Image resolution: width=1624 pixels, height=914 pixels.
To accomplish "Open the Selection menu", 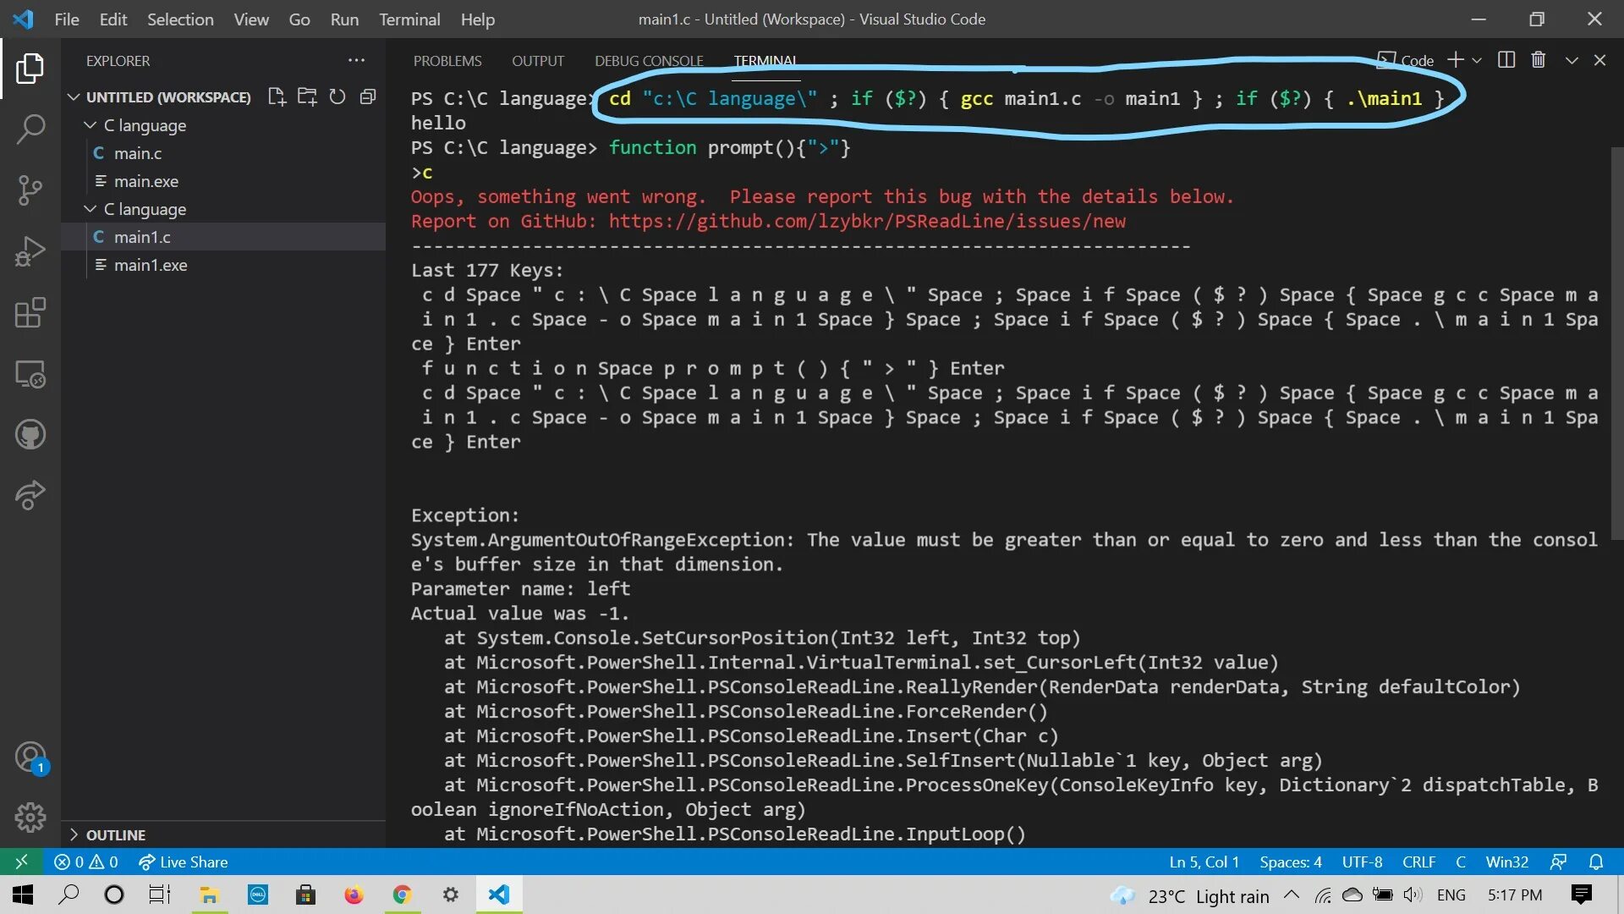I will coord(180,19).
